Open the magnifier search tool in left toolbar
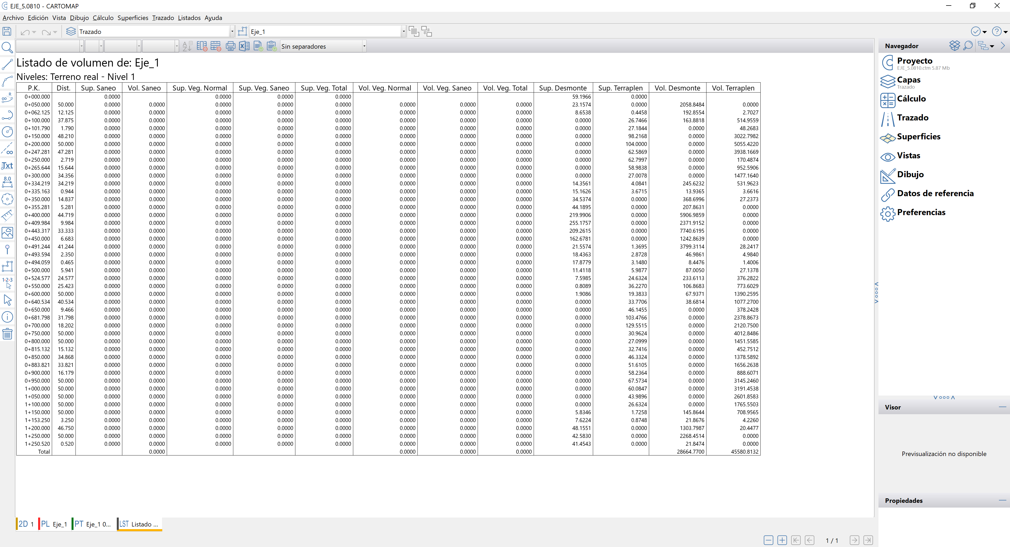 click(7, 47)
